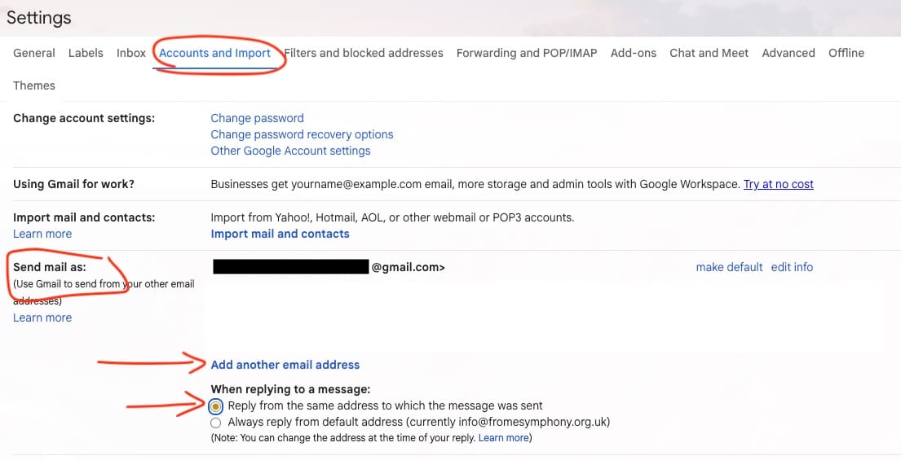Click Import mail and contacts link
This screenshot has width=901, height=460.
[x=280, y=234]
